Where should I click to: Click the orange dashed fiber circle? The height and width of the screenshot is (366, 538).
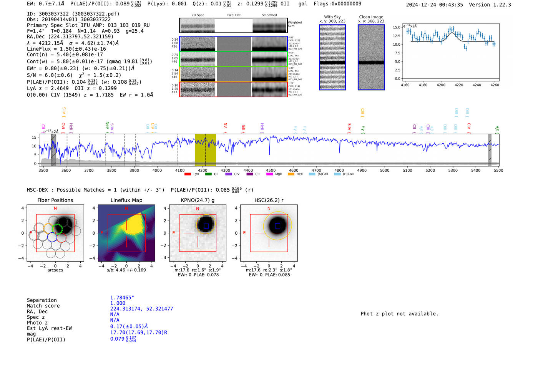pos(48,229)
